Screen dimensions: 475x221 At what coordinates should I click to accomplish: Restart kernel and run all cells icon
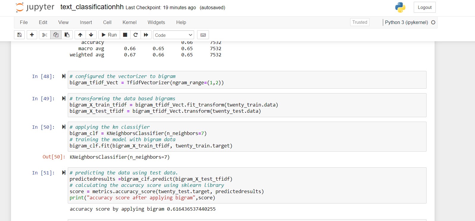146,35
